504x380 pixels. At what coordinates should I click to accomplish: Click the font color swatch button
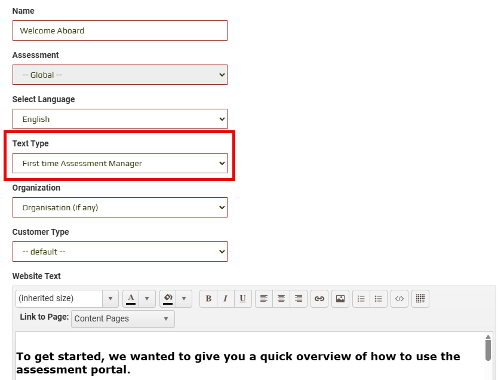click(131, 299)
